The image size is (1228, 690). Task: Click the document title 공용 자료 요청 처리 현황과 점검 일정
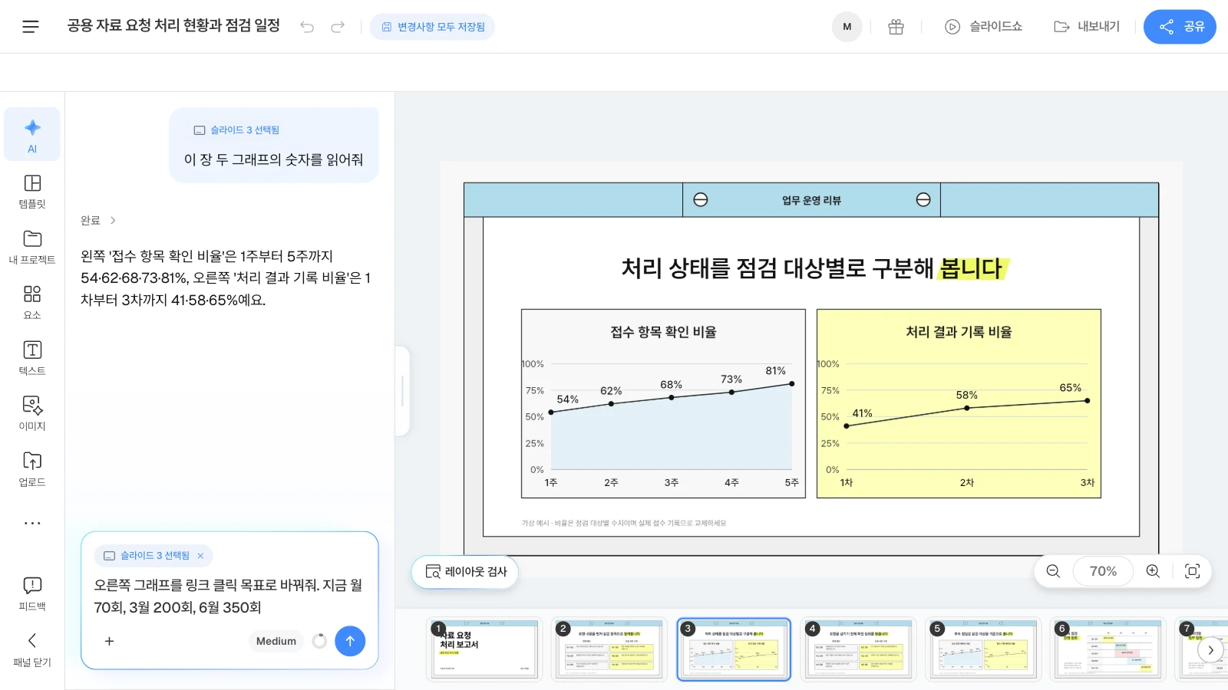[173, 25]
